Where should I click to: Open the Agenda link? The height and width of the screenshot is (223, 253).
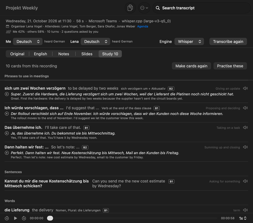point(142,27)
